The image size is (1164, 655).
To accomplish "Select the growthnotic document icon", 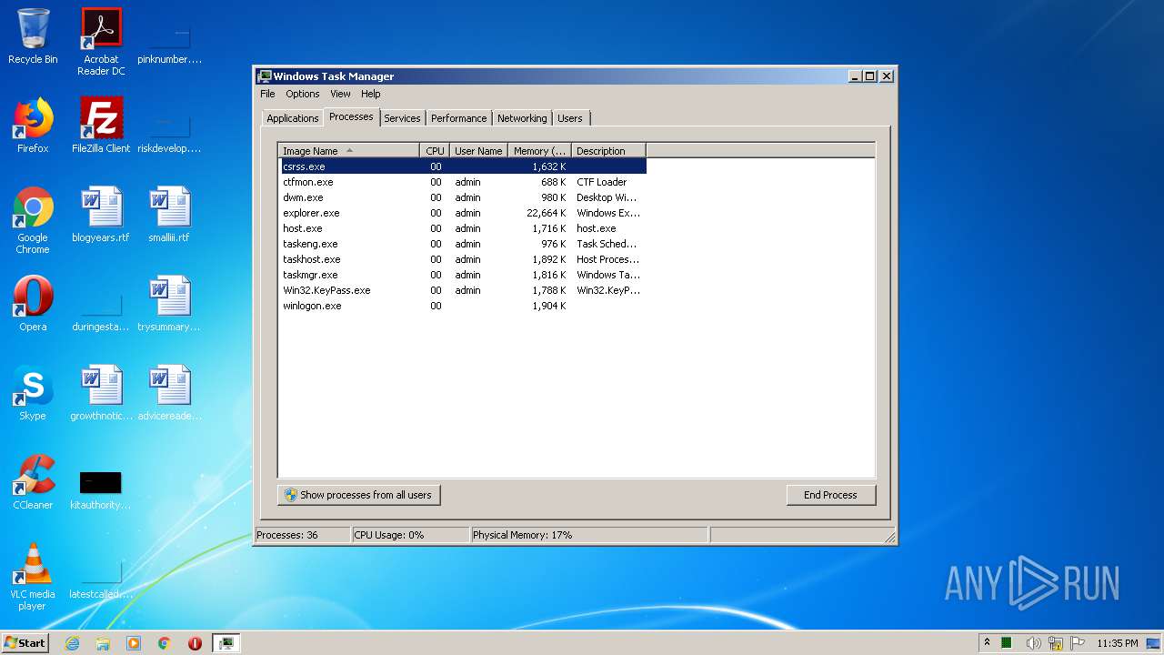I will pyautogui.click(x=101, y=393).
